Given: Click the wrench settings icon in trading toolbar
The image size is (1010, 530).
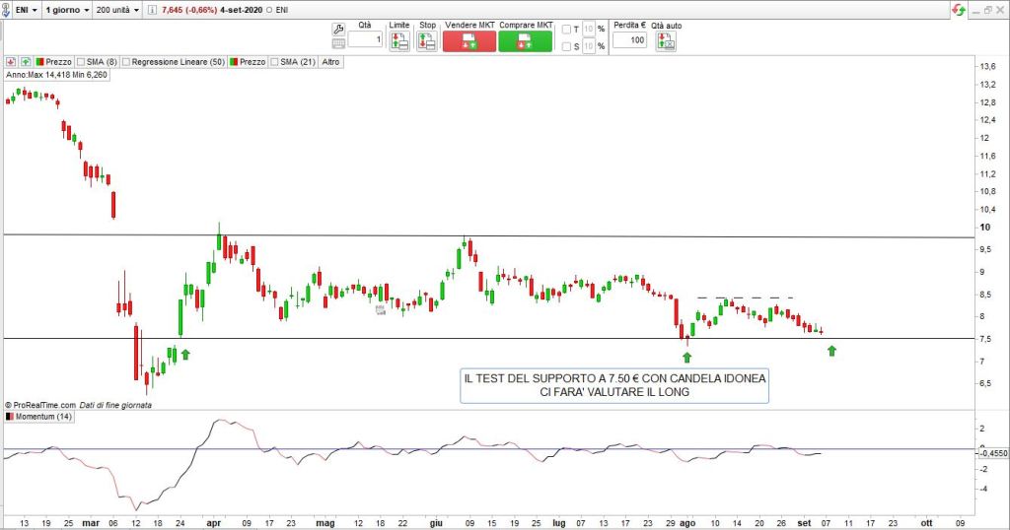Looking at the screenshot, I should (338, 29).
